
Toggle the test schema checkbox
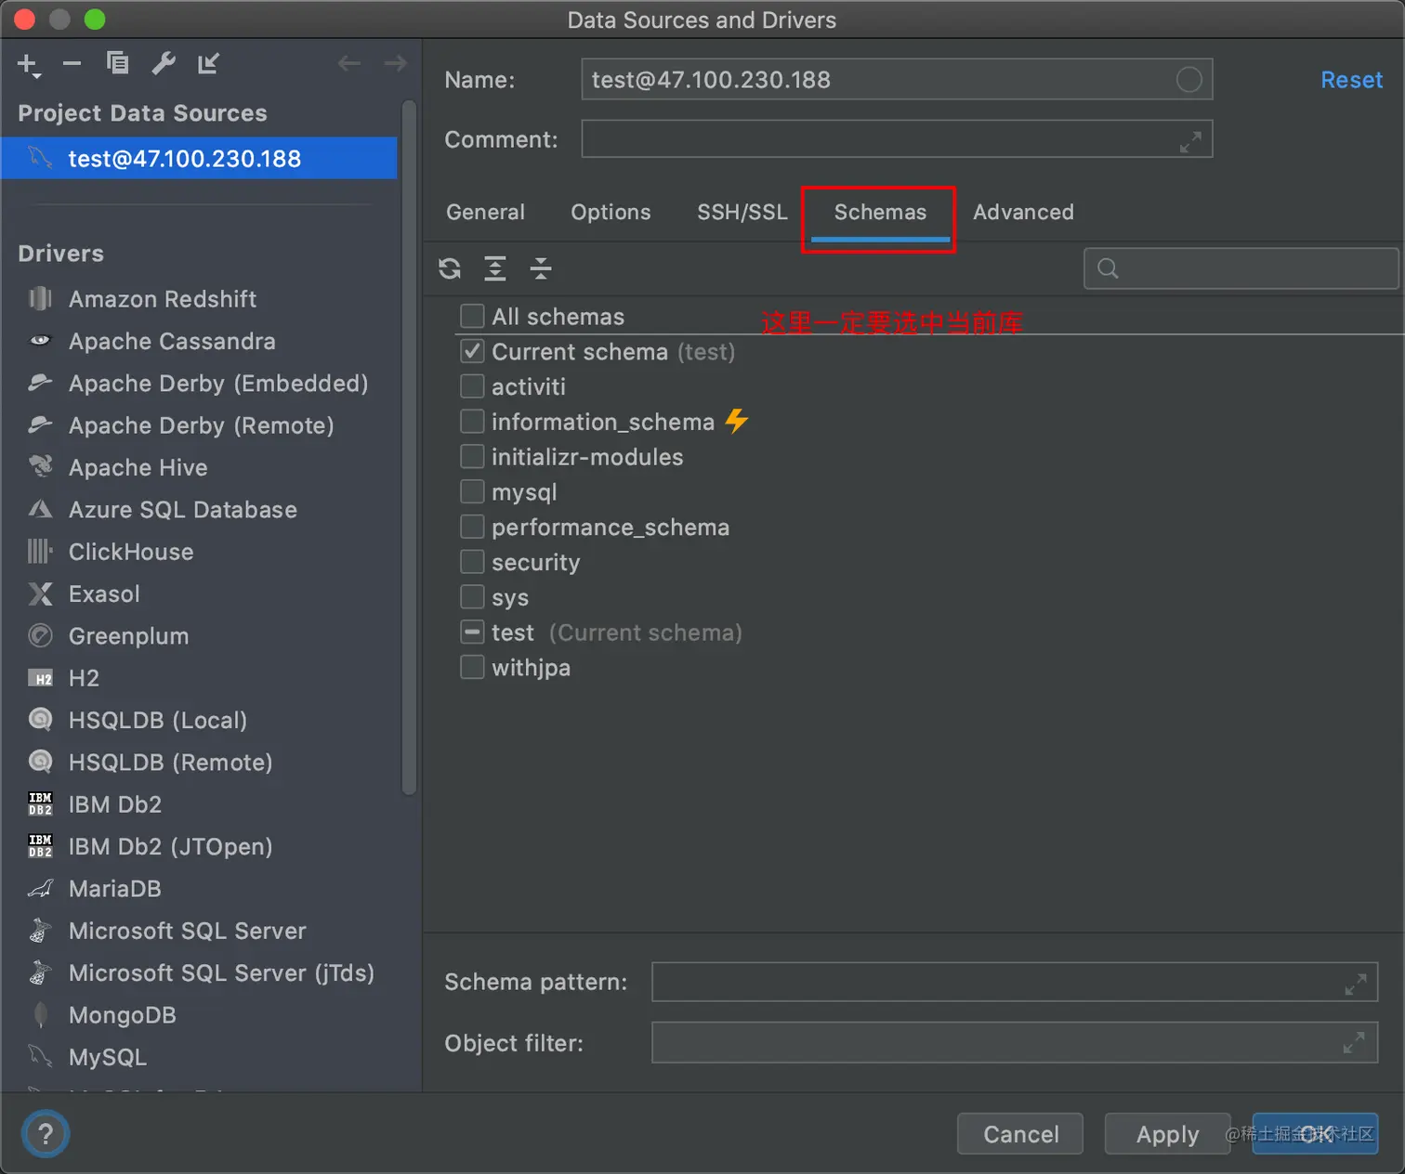click(x=472, y=633)
